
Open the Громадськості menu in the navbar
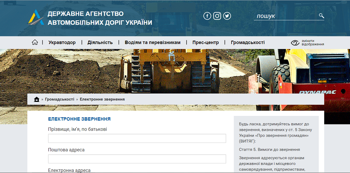coord(248,42)
